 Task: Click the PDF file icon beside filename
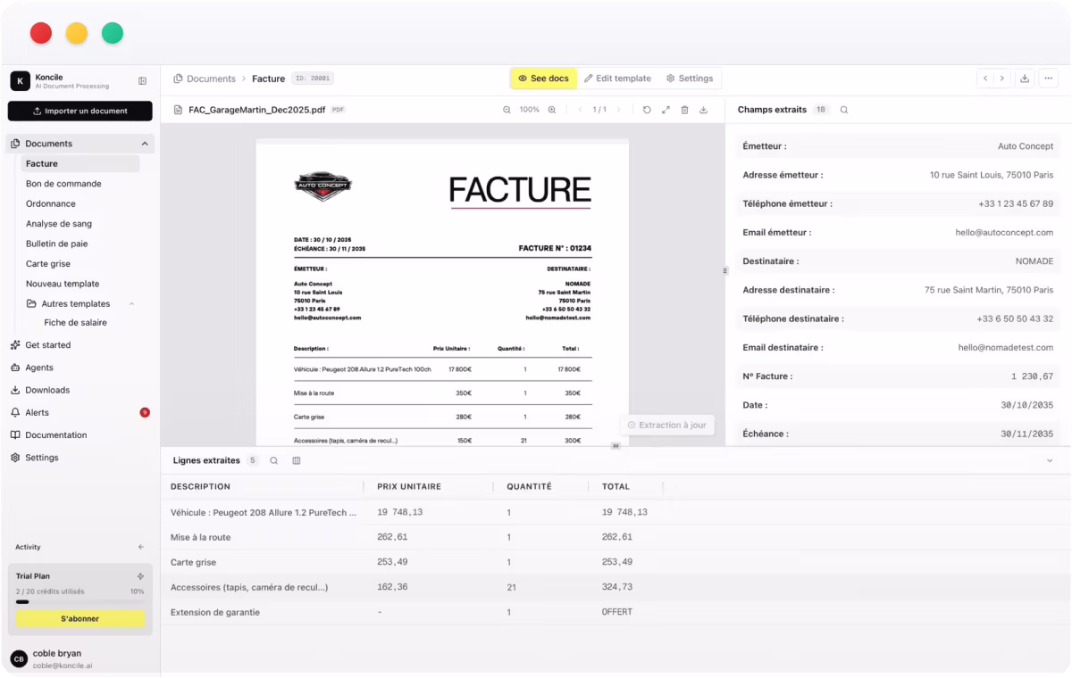tap(178, 110)
